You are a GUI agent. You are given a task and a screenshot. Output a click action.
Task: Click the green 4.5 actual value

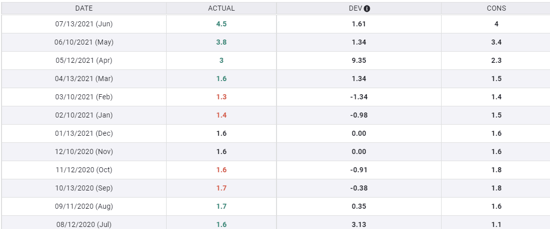click(x=221, y=24)
